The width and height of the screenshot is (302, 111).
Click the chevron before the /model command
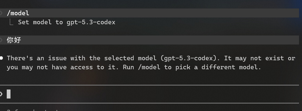[1, 13]
